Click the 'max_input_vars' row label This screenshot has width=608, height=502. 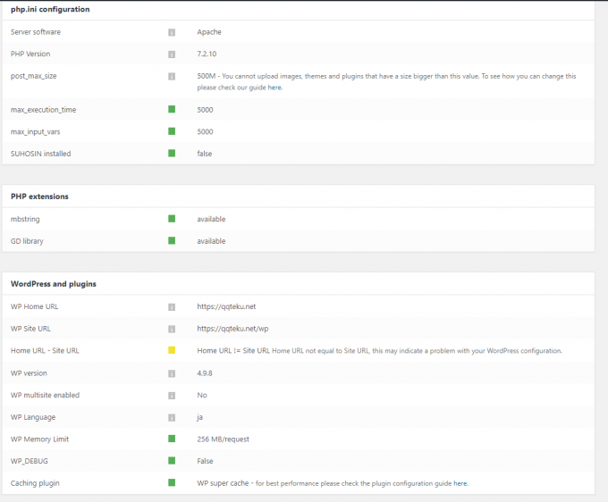tap(35, 131)
